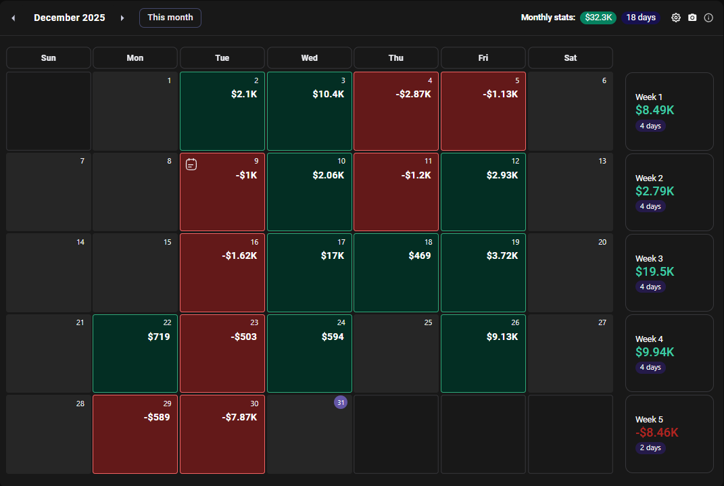Click the next month arrow
Screen dimensions: 724x486
(x=122, y=18)
